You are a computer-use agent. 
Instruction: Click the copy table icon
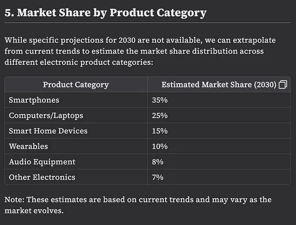pos(283,84)
